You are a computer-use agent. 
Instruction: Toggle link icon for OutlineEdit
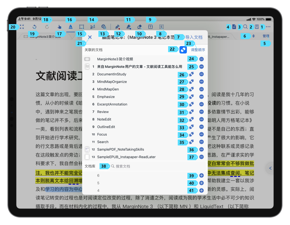tap(191, 127)
